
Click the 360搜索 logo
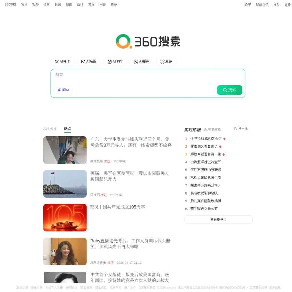(148, 41)
